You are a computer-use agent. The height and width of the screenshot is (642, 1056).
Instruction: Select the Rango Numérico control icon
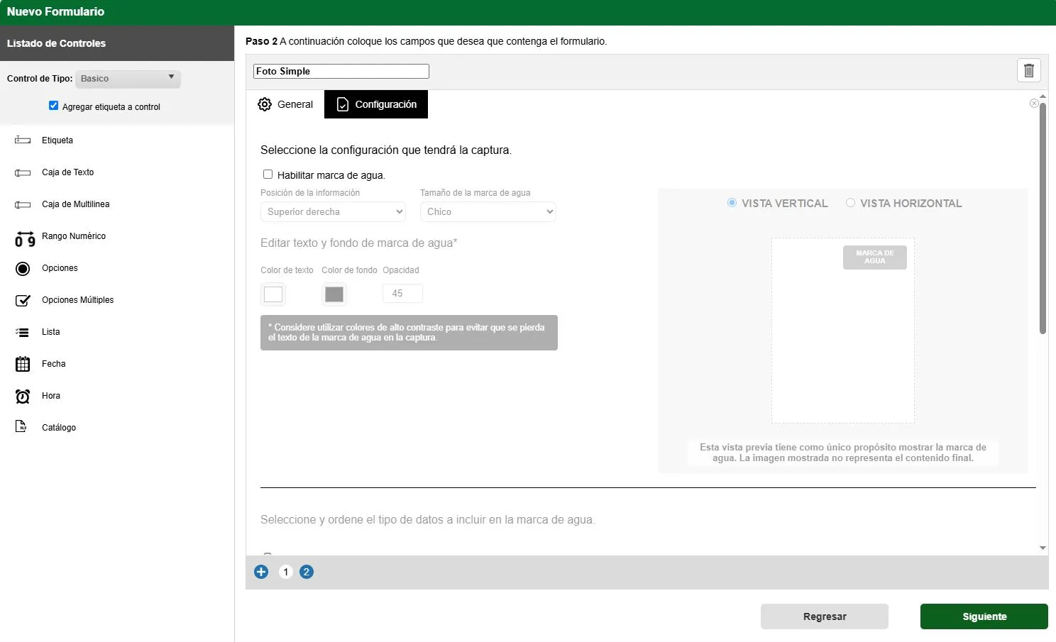click(x=25, y=239)
